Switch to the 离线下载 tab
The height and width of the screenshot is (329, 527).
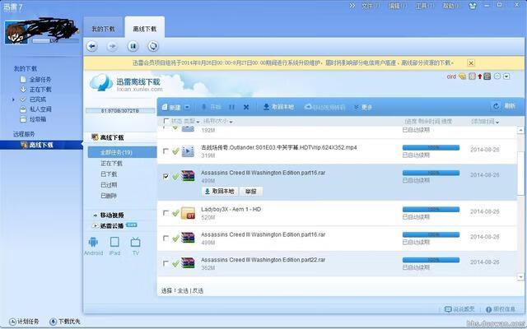[145, 29]
